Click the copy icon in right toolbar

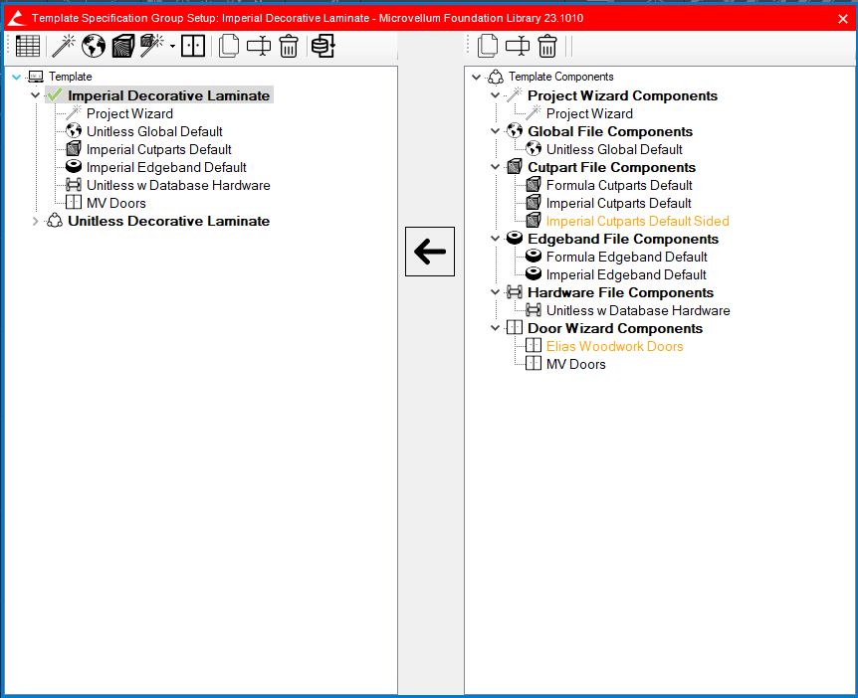tap(488, 46)
